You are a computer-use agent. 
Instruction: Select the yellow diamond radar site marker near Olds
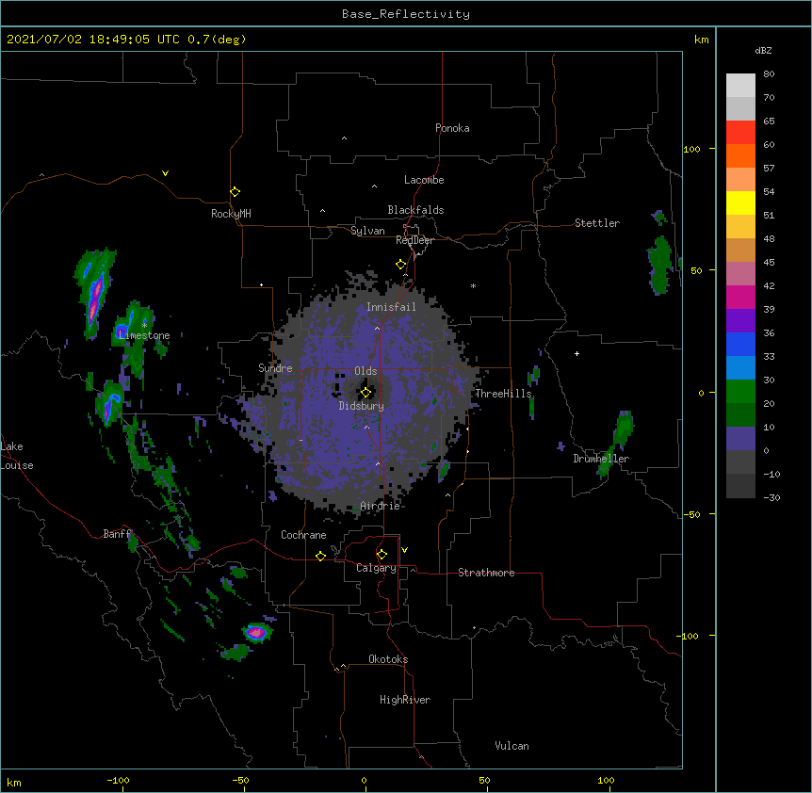click(366, 392)
